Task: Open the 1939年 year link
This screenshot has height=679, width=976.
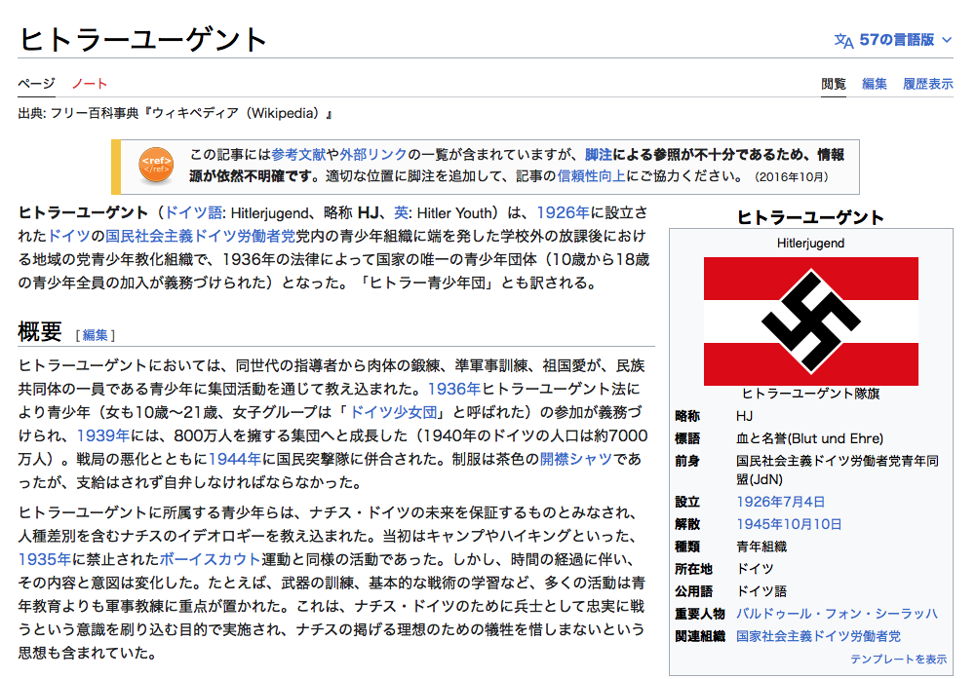Action: [103, 435]
